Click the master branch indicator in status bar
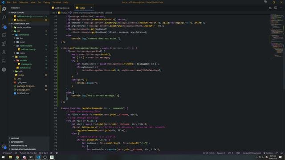Viewport: 285px width, 160px height. 7,153
